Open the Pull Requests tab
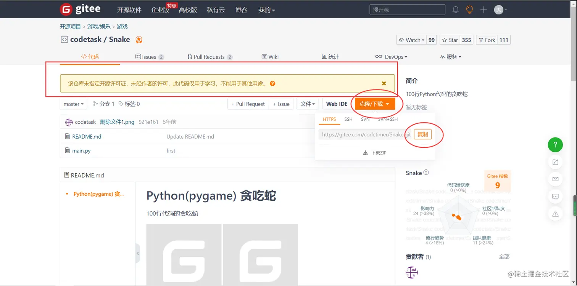 coord(210,57)
